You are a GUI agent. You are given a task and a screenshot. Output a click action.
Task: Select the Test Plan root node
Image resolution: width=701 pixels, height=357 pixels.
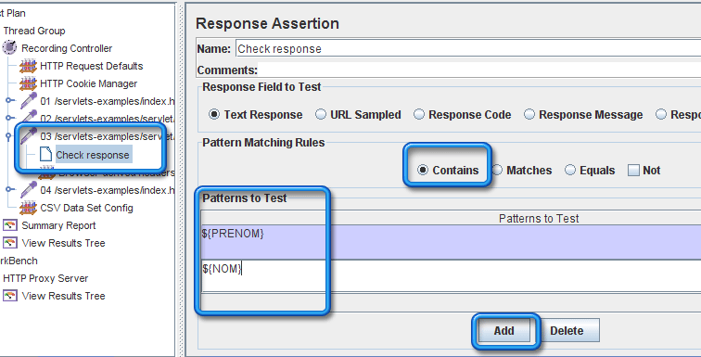(x=13, y=13)
